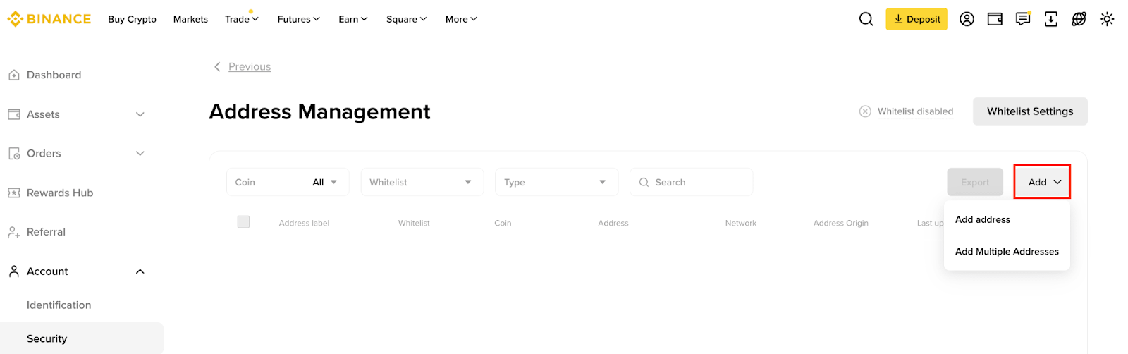
Task: Open the Earn menu dropdown
Action: pos(353,19)
